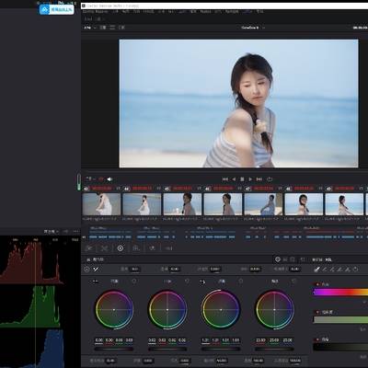The image size is (368, 368).
Task: Select the sixth clip thumbnail, woman facing camera
Action: click(304, 204)
